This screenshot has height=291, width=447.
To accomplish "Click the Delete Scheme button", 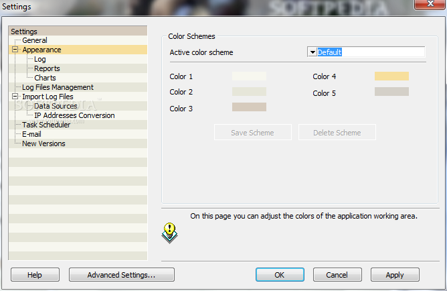I will coord(337,132).
